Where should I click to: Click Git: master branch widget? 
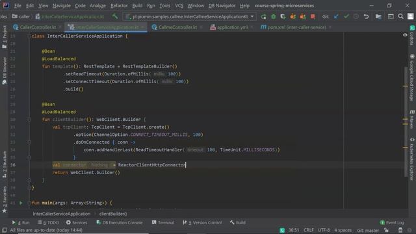(x=368, y=230)
